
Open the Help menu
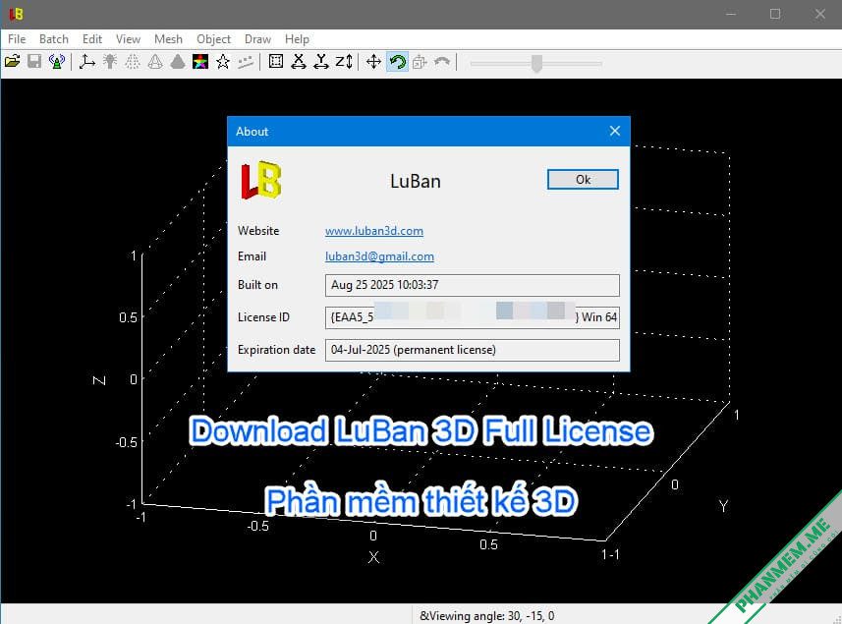coord(297,39)
